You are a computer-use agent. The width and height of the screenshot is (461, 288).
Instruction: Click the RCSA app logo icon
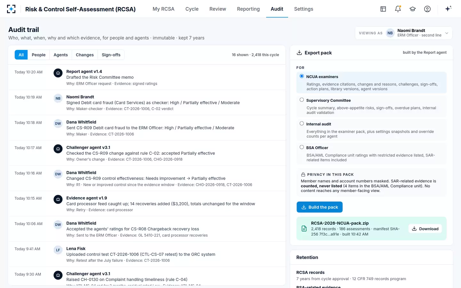(x=11, y=9)
